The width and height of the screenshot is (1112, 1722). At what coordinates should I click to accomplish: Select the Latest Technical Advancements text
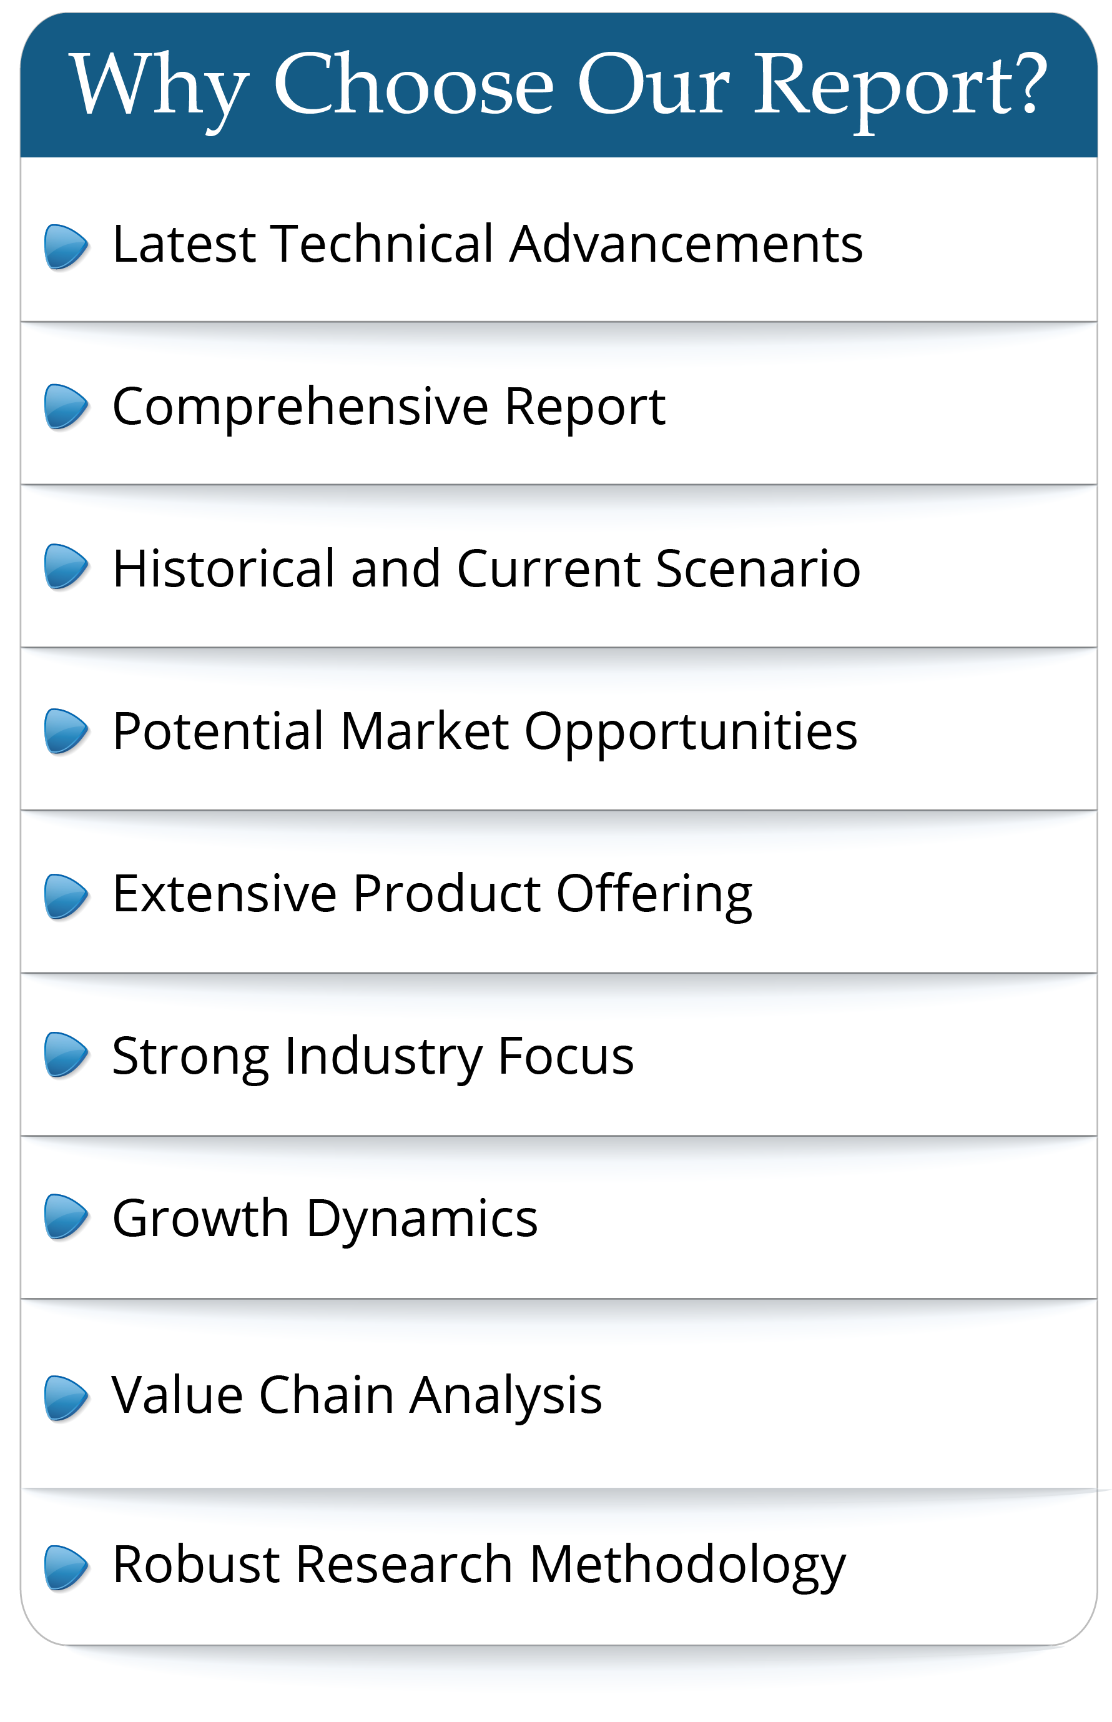coord(488,244)
